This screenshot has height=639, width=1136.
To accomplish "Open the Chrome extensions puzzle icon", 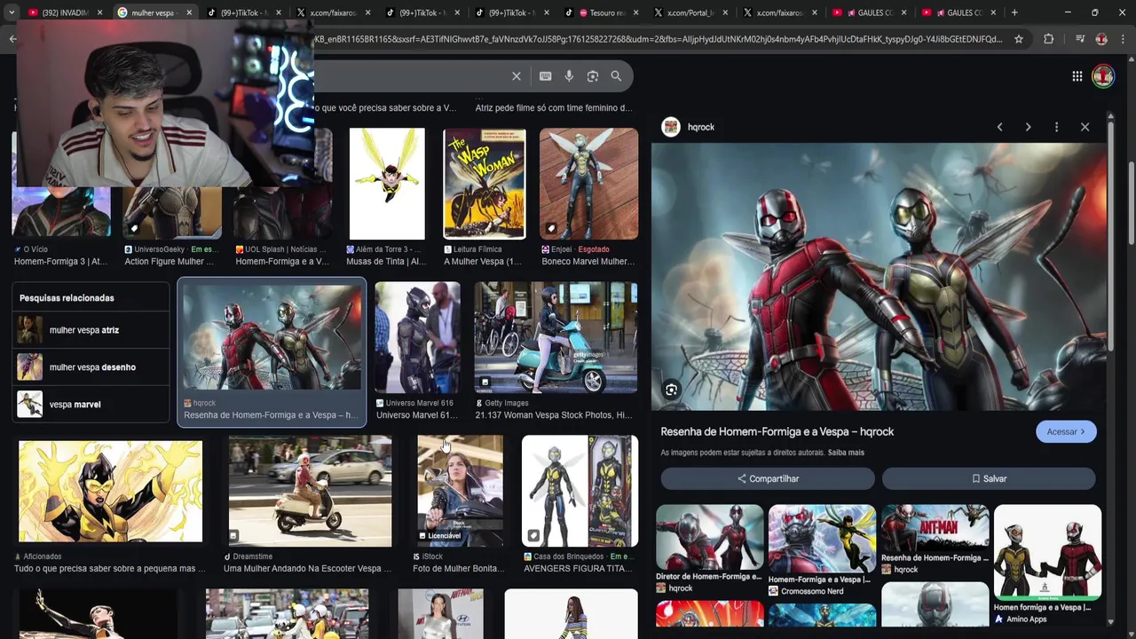I will 1049,39.
